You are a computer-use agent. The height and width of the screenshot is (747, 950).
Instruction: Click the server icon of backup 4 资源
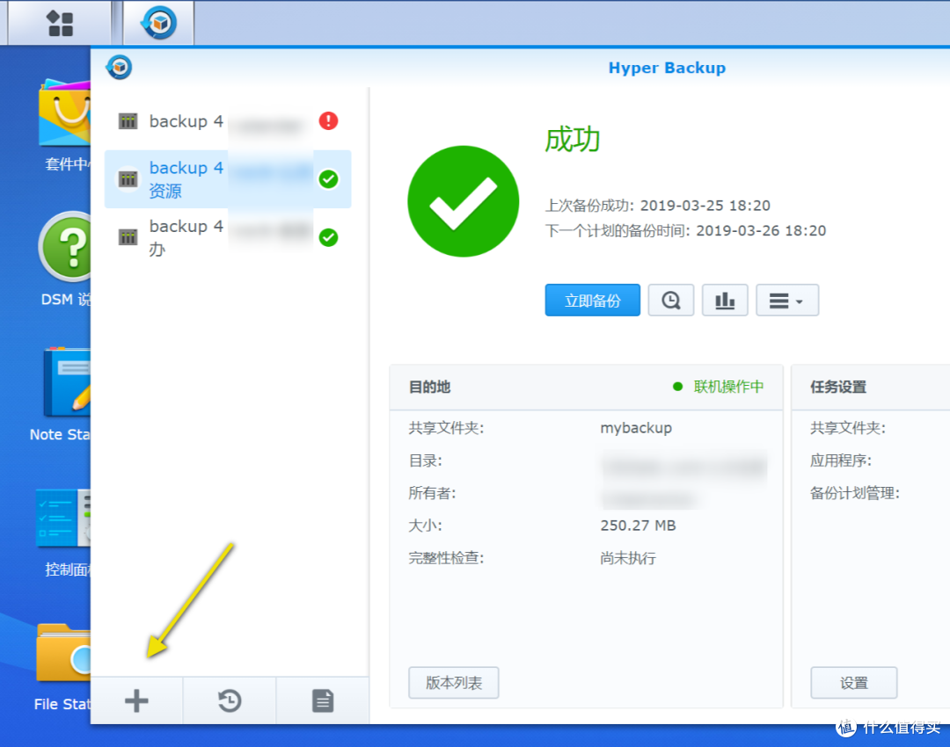(x=128, y=179)
